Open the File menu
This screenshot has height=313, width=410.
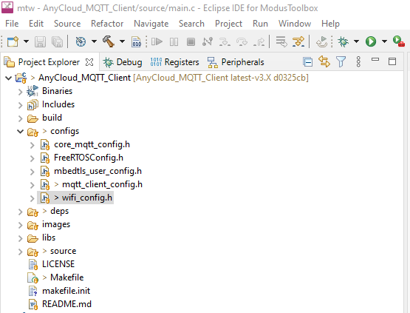pos(12,24)
